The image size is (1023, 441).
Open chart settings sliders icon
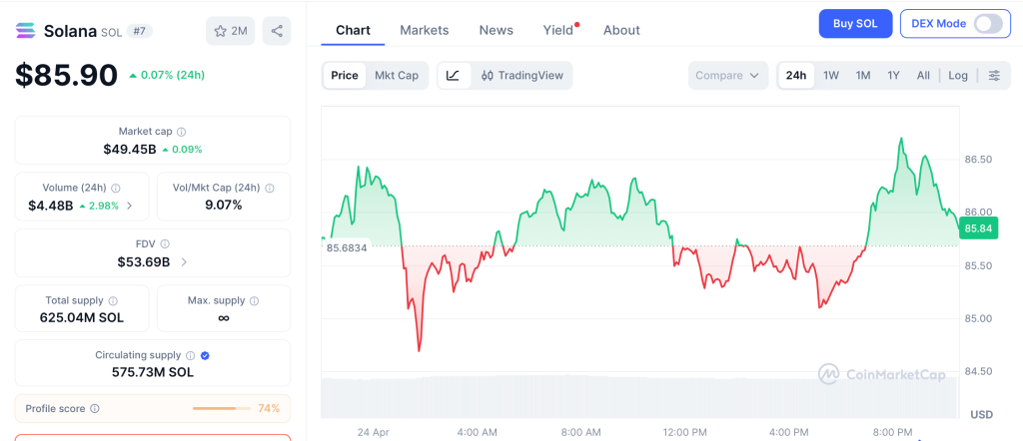tap(994, 76)
